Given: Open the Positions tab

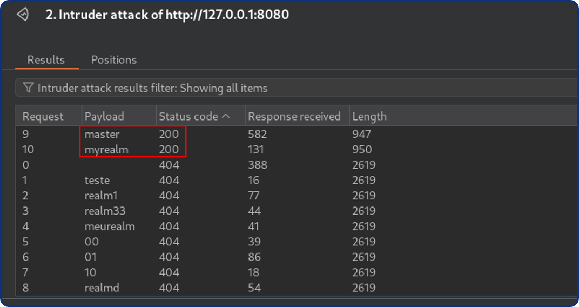Looking at the screenshot, I should coord(113,60).
